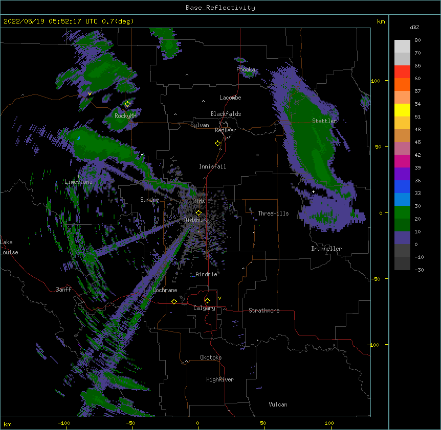Click the -30 value in dBZ legend
Screen dimensions: 441x430
click(x=419, y=270)
